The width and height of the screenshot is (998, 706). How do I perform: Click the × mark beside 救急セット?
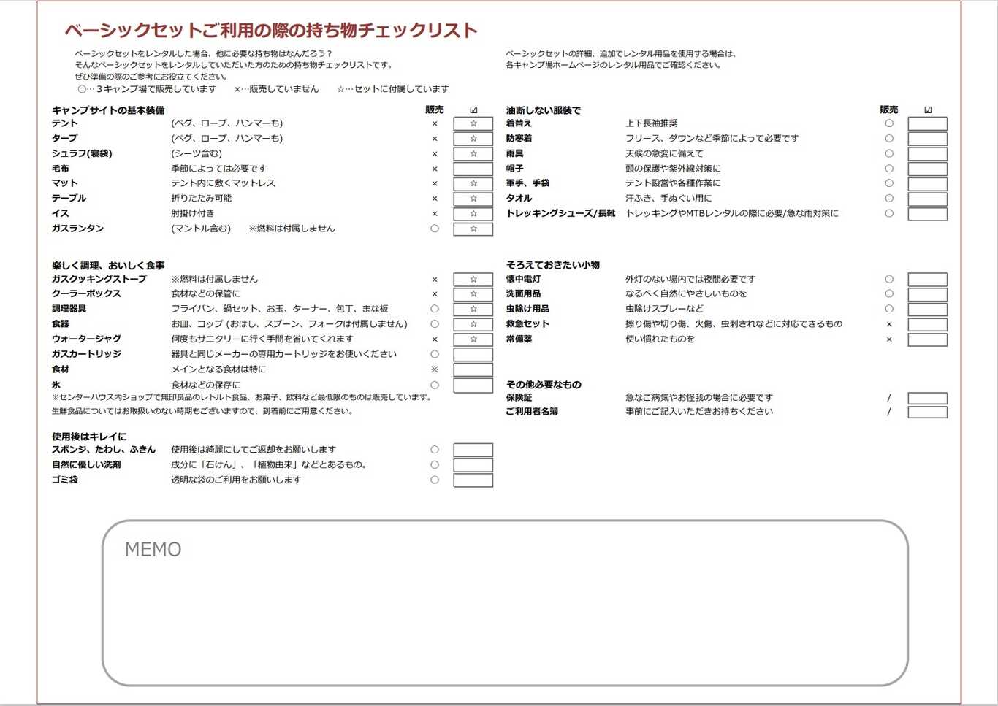[889, 324]
